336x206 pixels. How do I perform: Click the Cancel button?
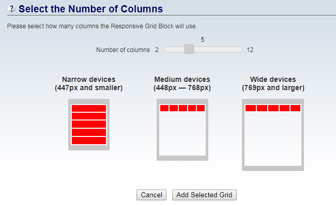[x=151, y=195]
